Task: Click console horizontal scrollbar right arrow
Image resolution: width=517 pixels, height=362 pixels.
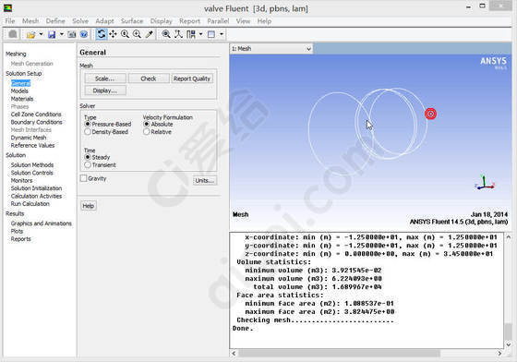Action: tap(499, 353)
